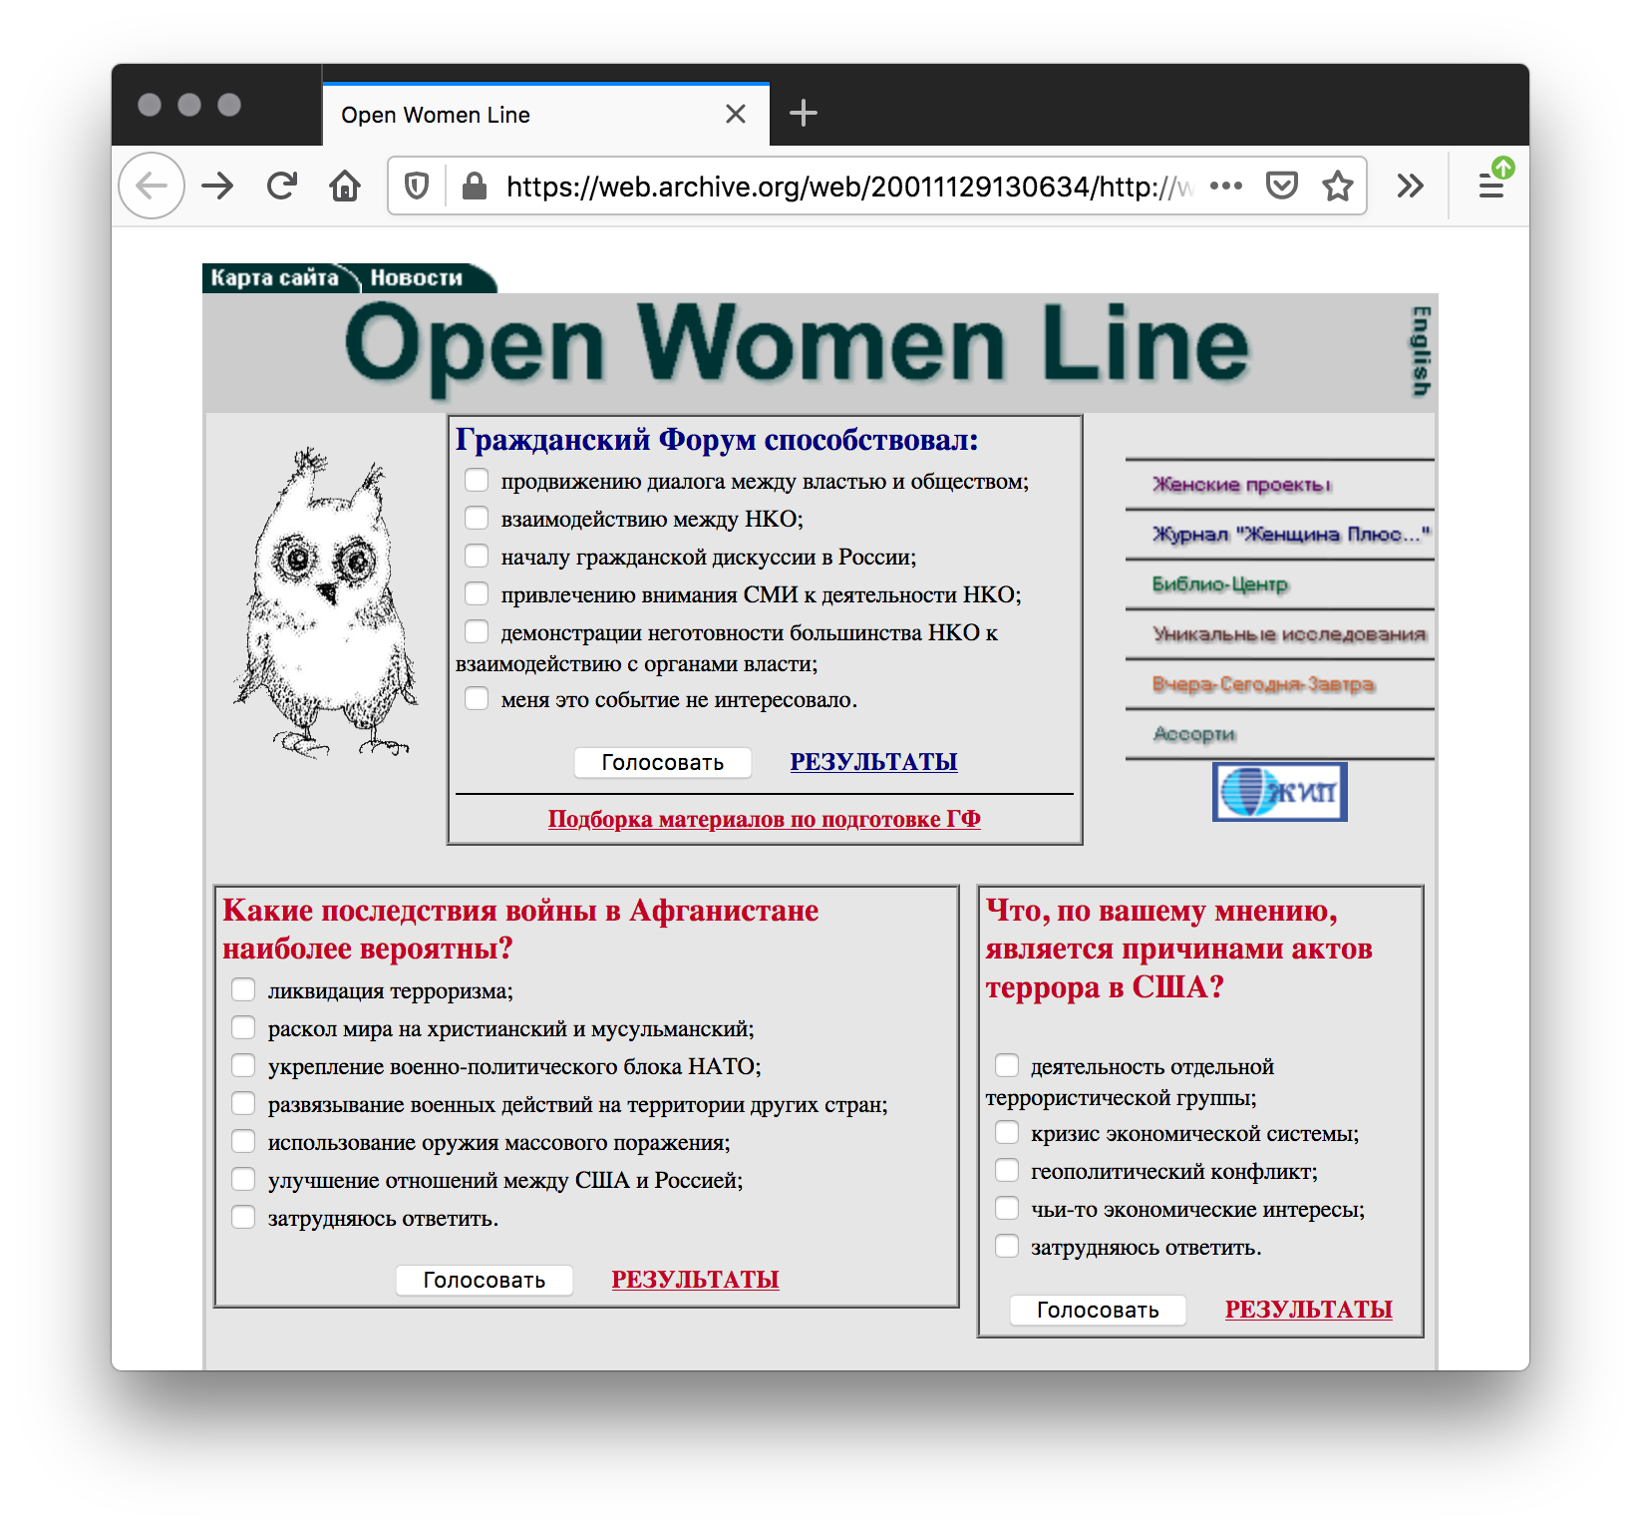Check кризис экономической системы option
Image resolution: width=1641 pixels, height=1530 pixels.
(x=1007, y=1132)
